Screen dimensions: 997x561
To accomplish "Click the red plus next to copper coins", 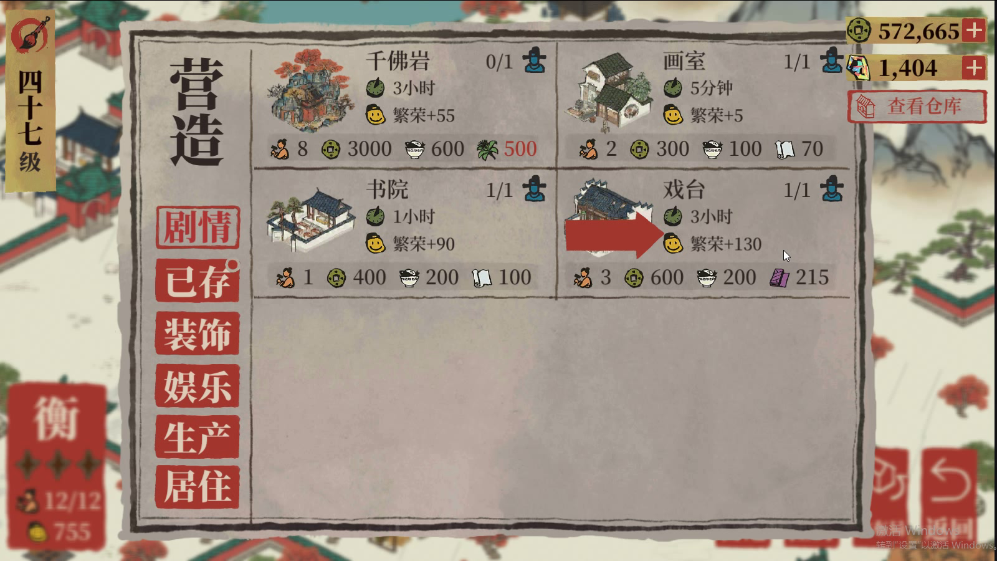I will click(974, 30).
